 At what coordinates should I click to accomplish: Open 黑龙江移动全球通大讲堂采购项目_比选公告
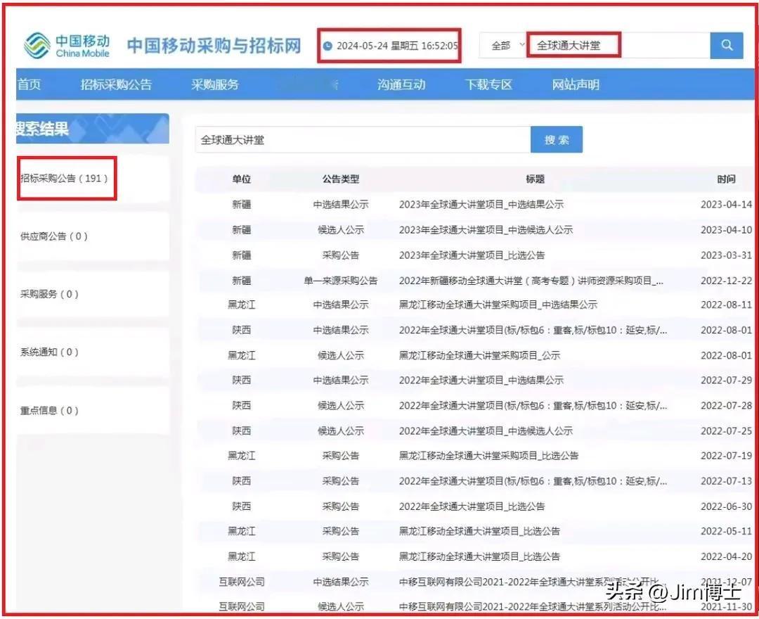click(488, 455)
